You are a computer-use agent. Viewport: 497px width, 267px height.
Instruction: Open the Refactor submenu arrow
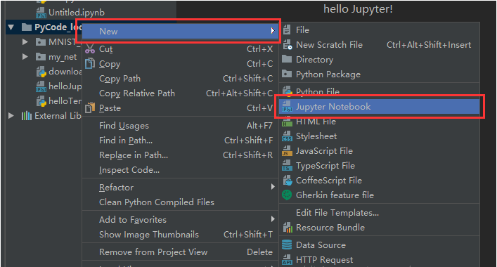click(x=273, y=187)
